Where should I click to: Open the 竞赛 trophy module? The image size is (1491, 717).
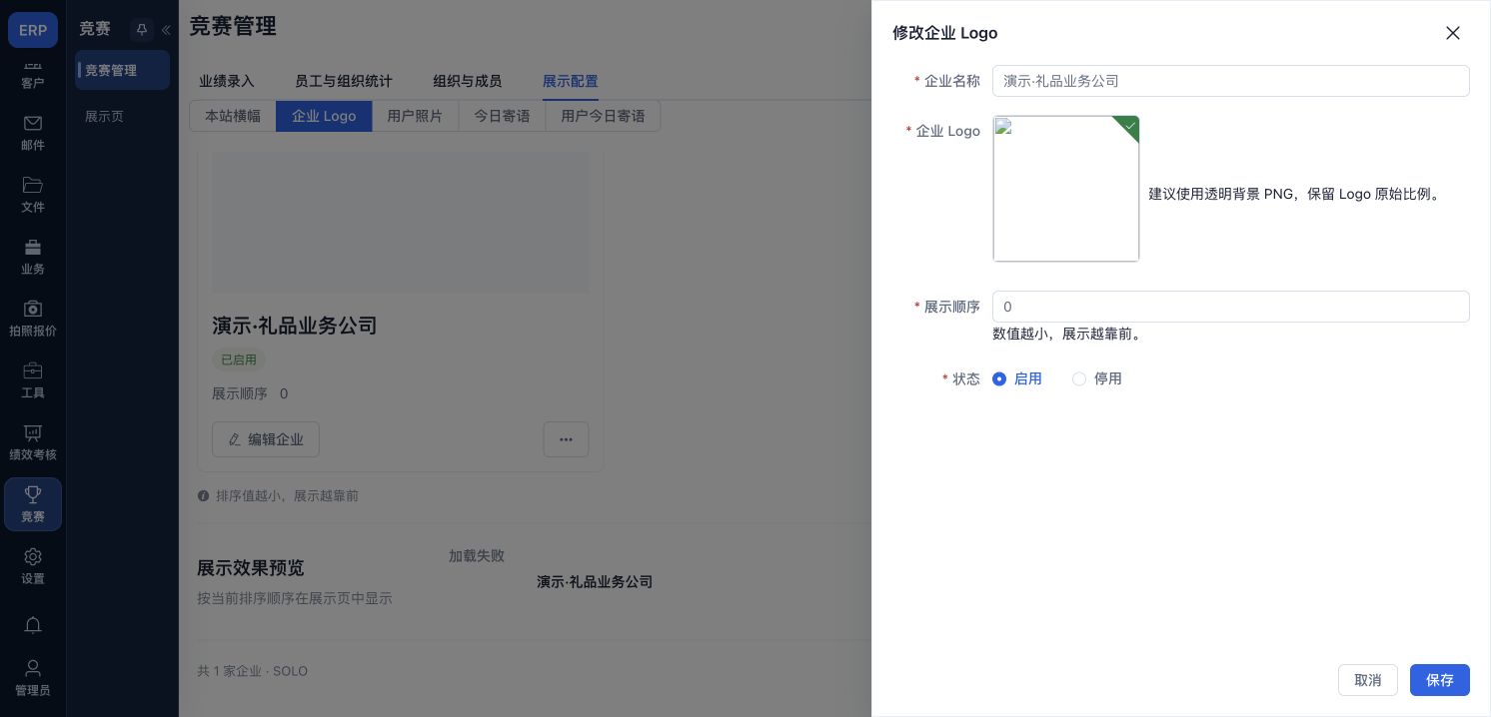[33, 504]
